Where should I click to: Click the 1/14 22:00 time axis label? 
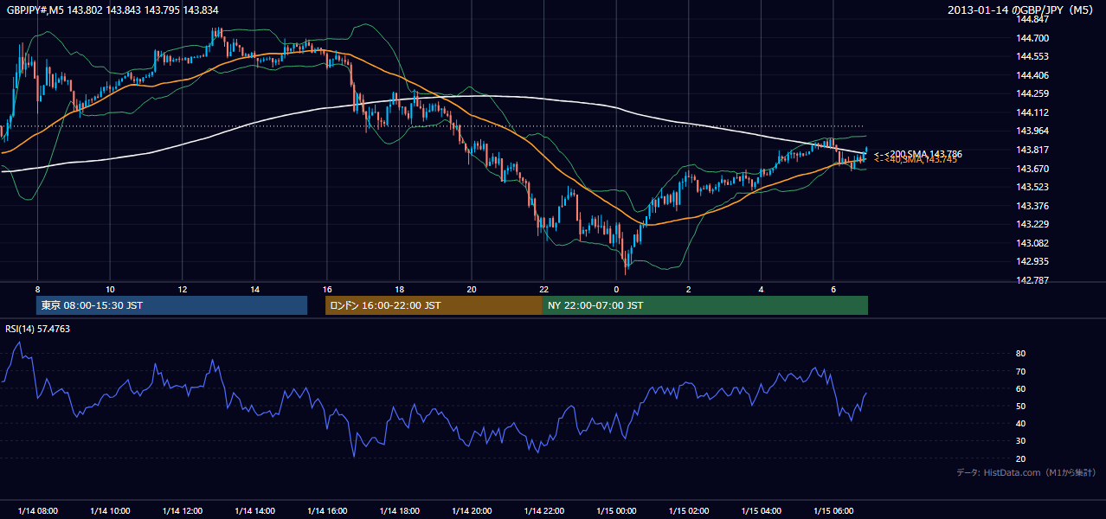[x=544, y=511]
